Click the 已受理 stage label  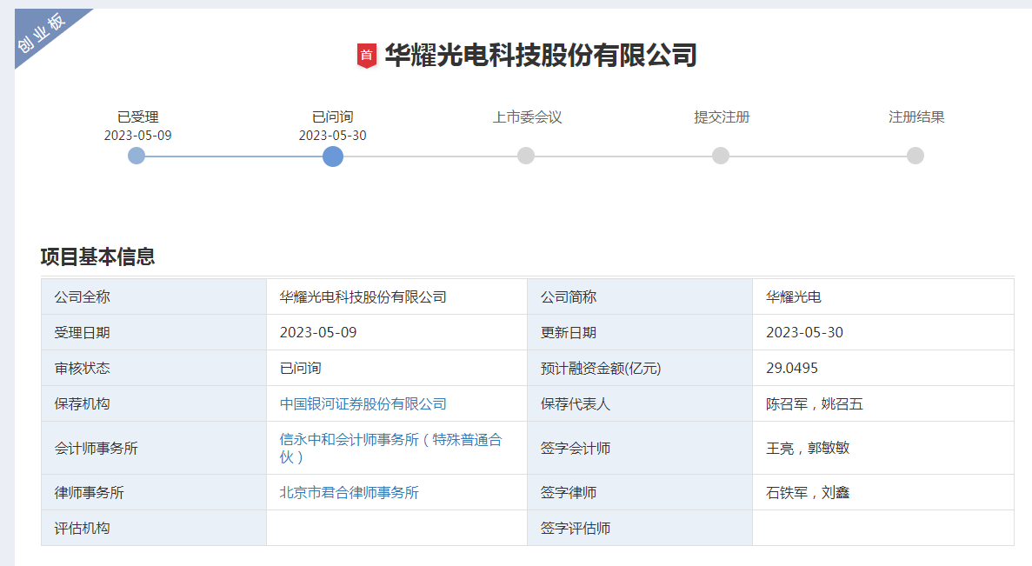137,117
